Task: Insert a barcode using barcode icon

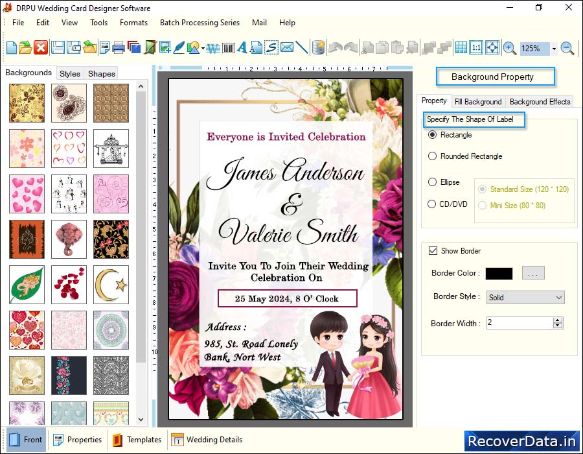Action: (229, 47)
